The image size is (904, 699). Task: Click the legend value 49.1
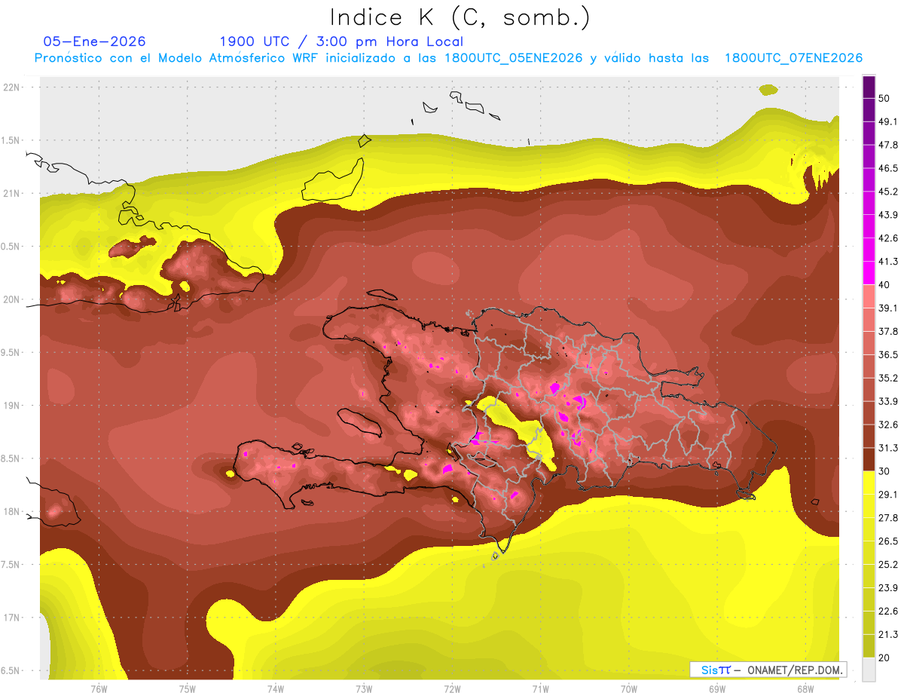888,121
